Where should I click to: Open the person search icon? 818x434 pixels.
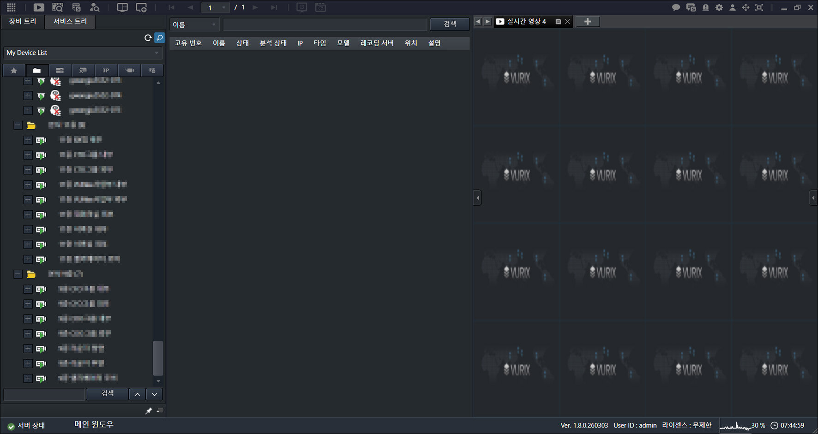(x=95, y=7)
